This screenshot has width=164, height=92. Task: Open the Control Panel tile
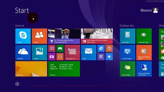(x=128, y=52)
